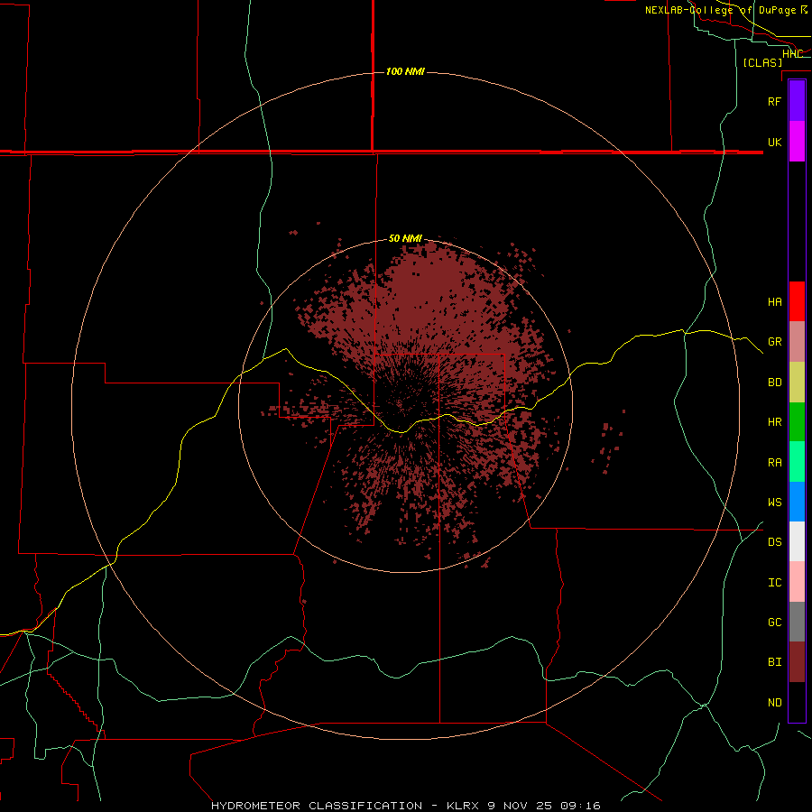Click the 09:16 timestamp text
Viewport: 812px width, 812px height.
pos(580,806)
